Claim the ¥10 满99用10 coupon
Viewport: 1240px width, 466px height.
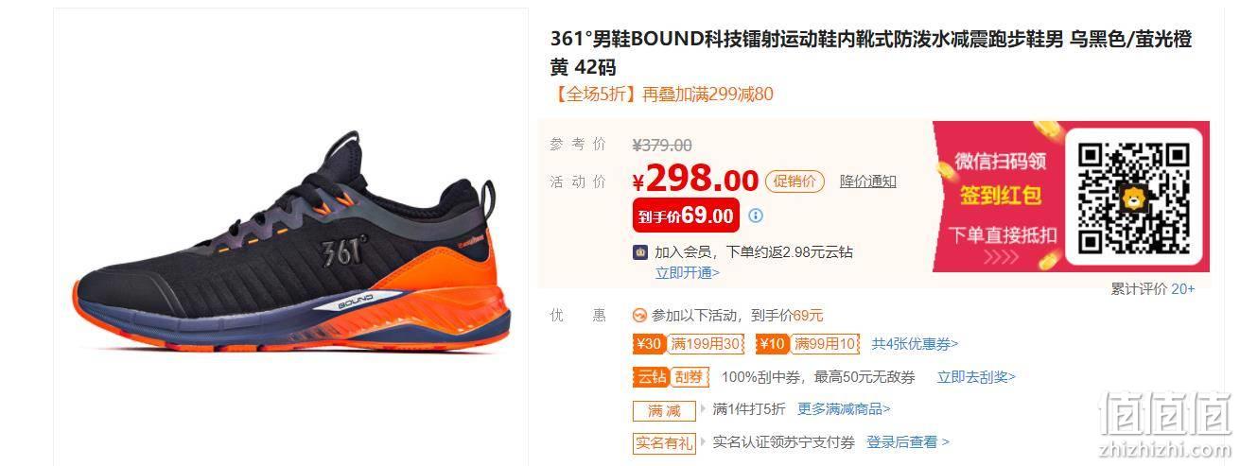pyautogui.click(x=808, y=344)
